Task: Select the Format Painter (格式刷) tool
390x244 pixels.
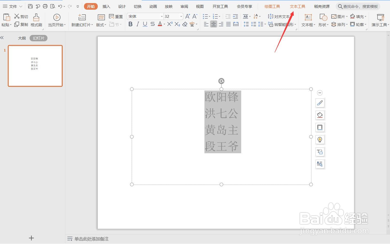Action: click(x=36, y=20)
